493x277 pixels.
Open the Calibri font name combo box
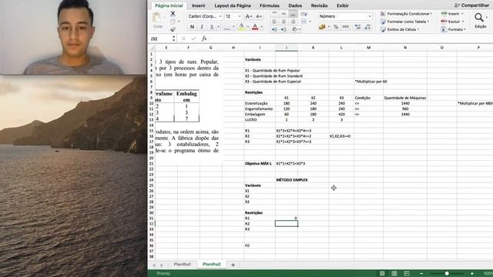pos(205,16)
